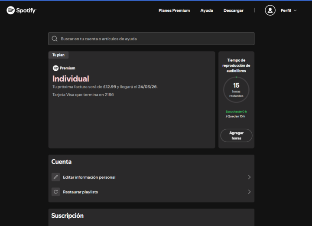Click the 15 horas restantes progress ring
Viewport: 312px width, 226px height.
pyautogui.click(x=236, y=90)
